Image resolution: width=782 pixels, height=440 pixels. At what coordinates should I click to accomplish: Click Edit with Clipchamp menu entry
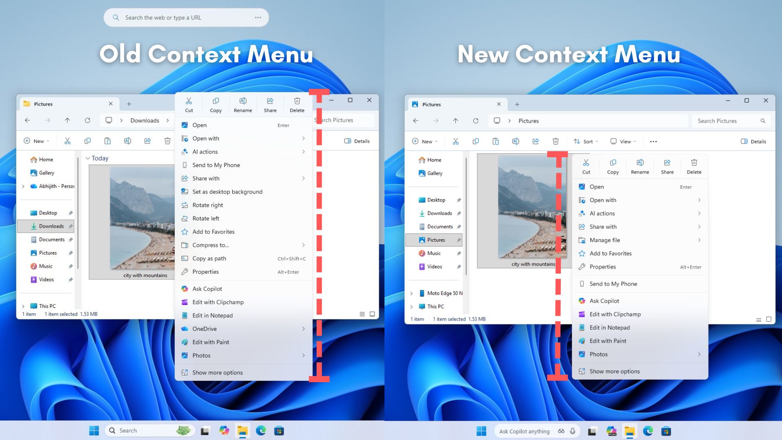(218, 302)
